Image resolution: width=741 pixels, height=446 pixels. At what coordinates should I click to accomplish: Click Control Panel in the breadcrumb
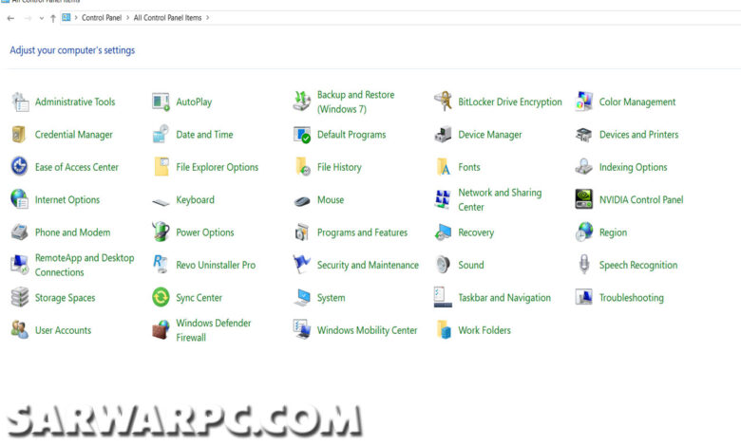coord(102,18)
